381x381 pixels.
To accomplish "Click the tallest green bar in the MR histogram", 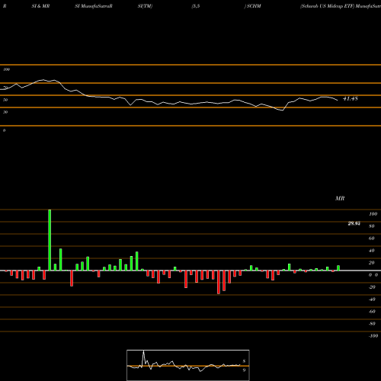I will pos(50,240).
